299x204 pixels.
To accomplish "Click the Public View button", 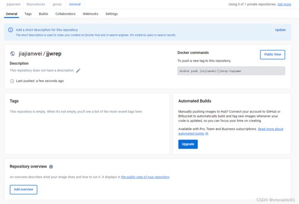I will [x=272, y=55].
